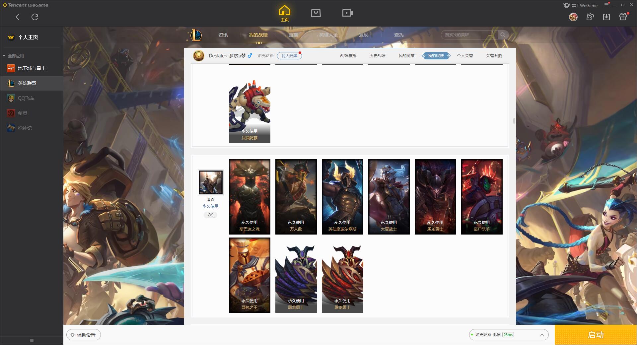Select 英雄联盟 in the sidebar
Image resolution: width=637 pixels, height=345 pixels.
click(x=32, y=83)
